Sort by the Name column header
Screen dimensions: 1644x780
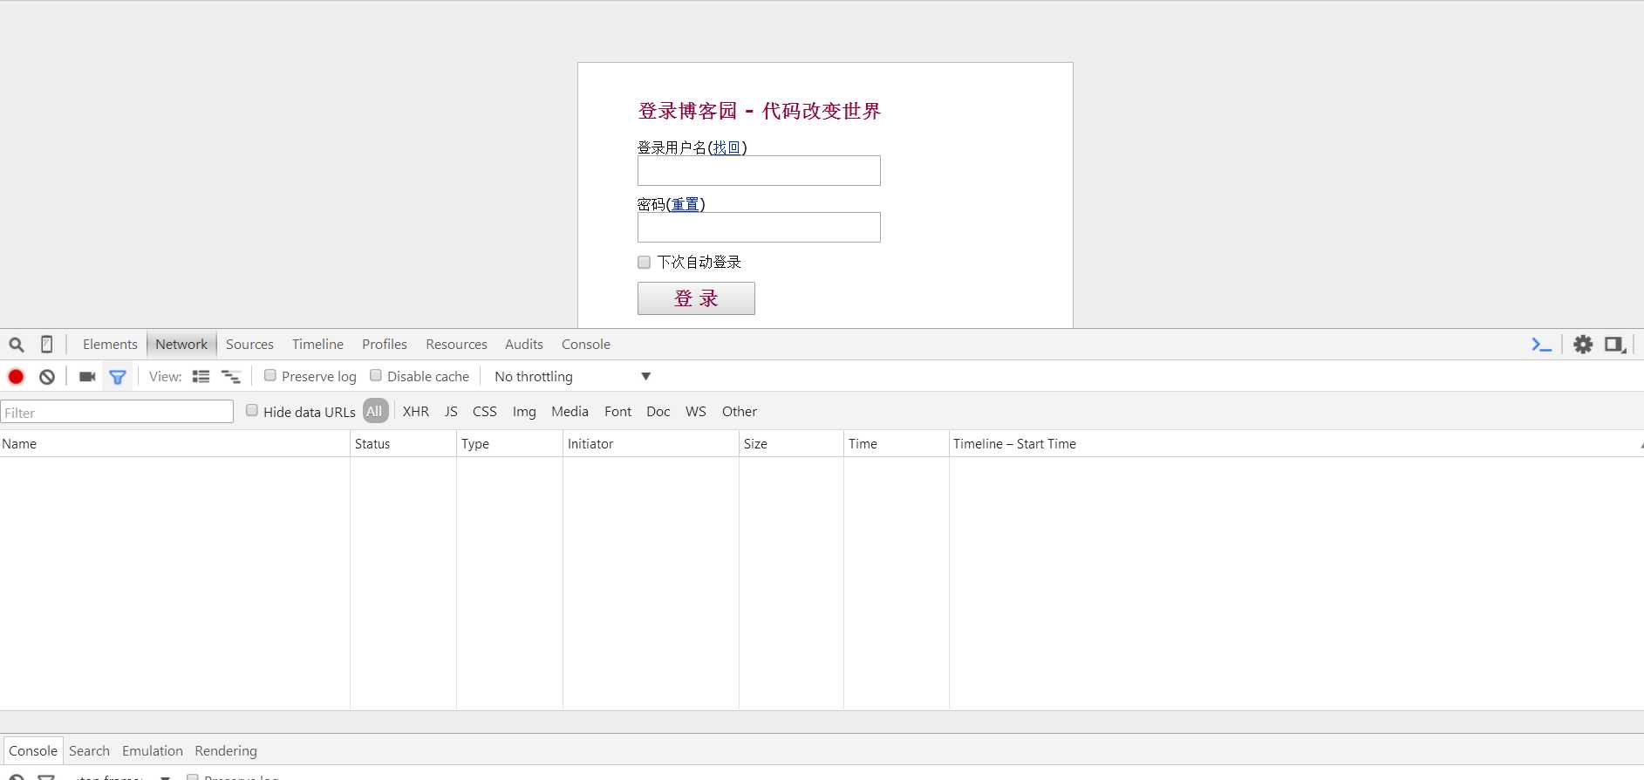tap(174, 444)
